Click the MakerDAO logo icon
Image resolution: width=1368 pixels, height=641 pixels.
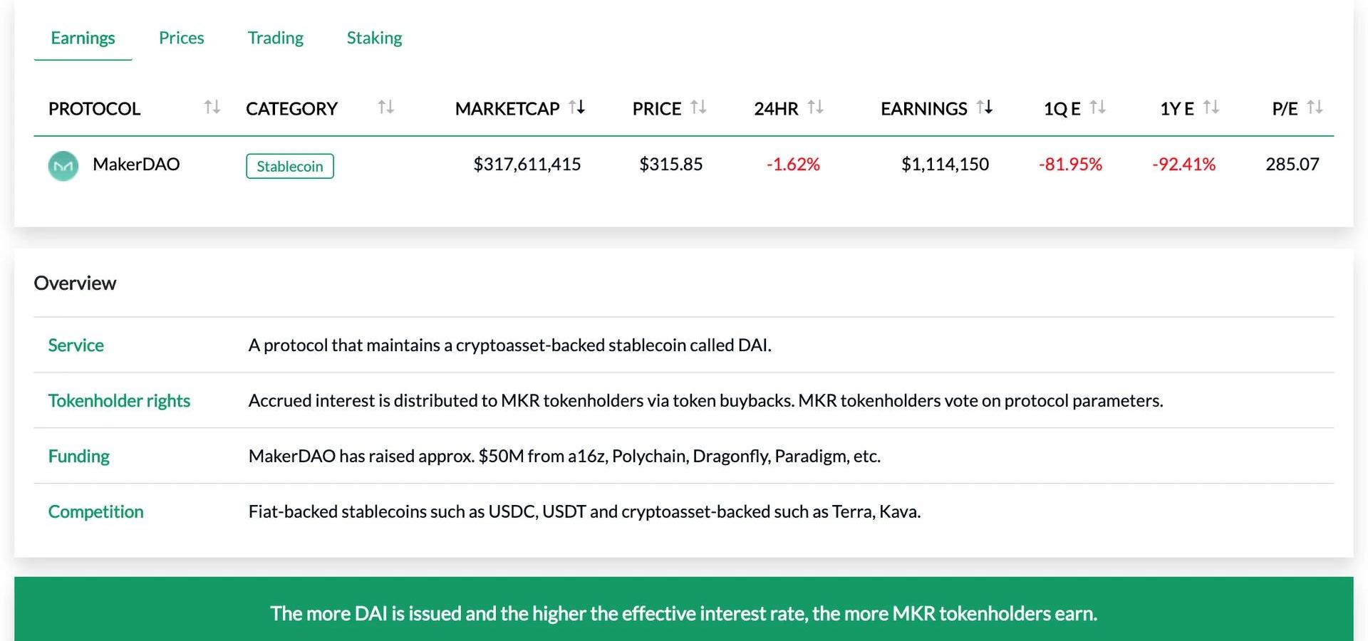coord(63,166)
